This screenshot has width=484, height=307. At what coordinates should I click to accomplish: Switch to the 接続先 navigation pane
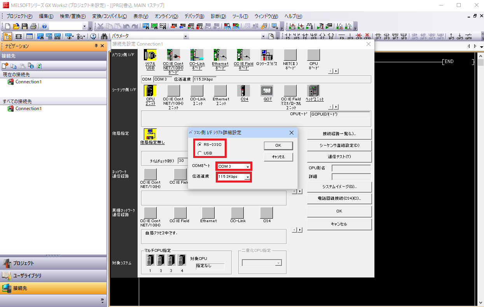pos(53,288)
